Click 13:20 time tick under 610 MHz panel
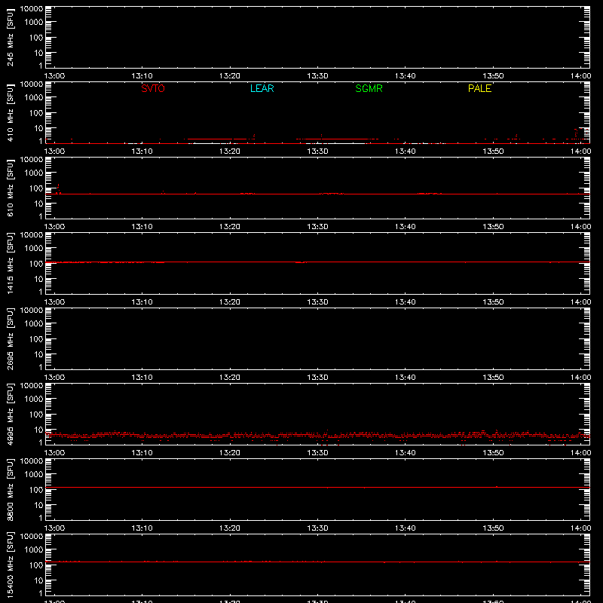Image resolution: width=603 pixels, height=603 pixels. [x=230, y=227]
